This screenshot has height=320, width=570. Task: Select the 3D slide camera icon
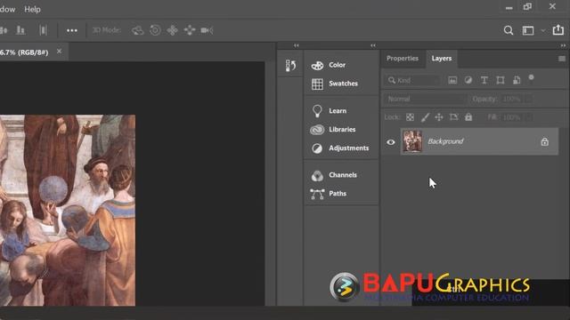pyautogui.click(x=190, y=30)
